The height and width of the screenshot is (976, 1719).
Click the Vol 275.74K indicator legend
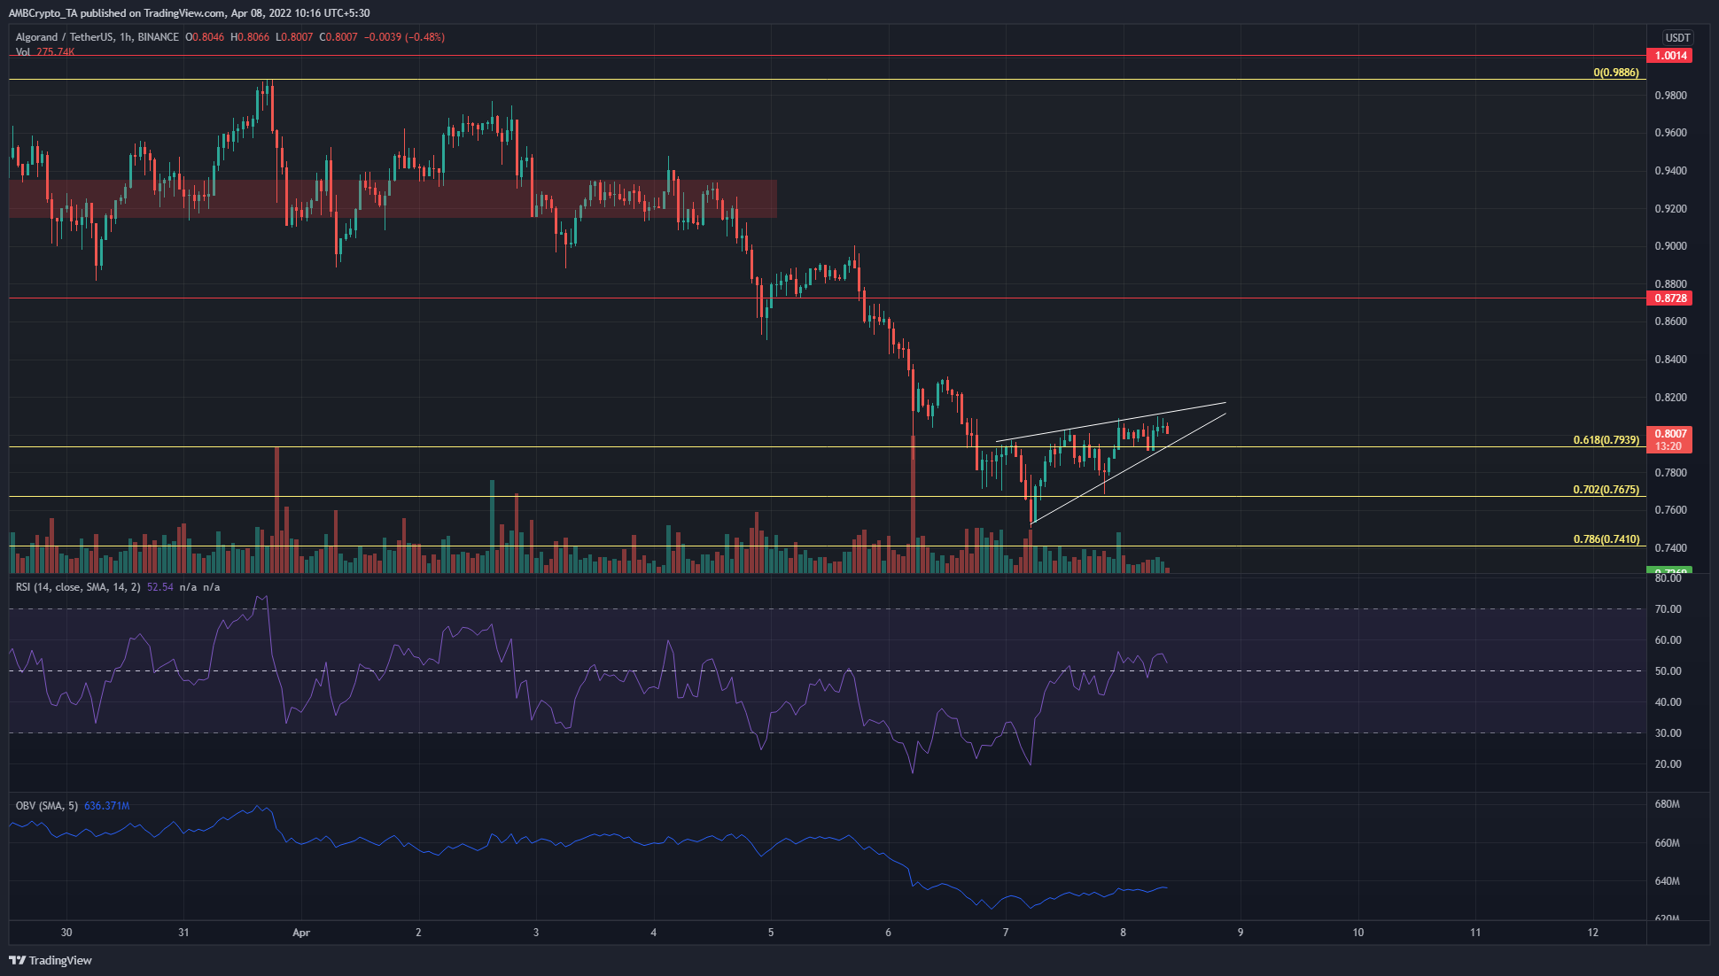(x=45, y=52)
